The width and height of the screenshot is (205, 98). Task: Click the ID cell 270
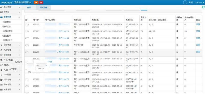(x=27, y=86)
